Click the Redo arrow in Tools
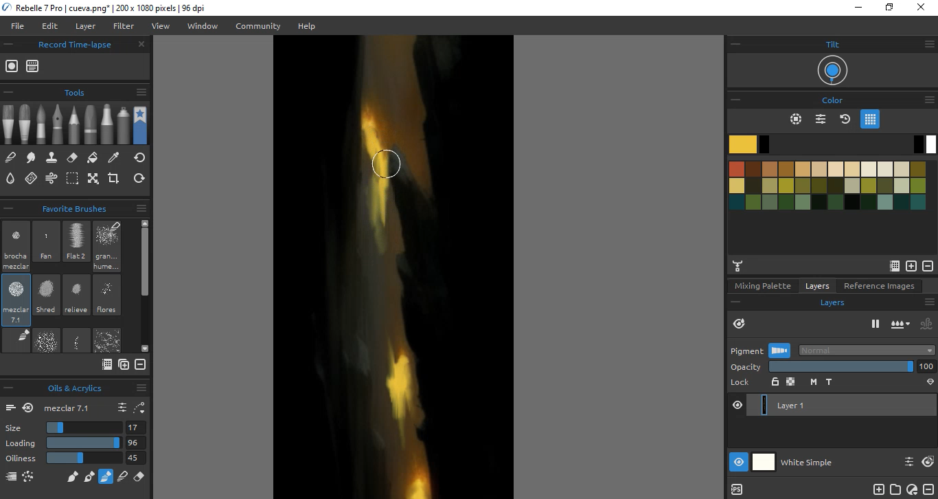This screenshot has width=938, height=499. [x=139, y=178]
